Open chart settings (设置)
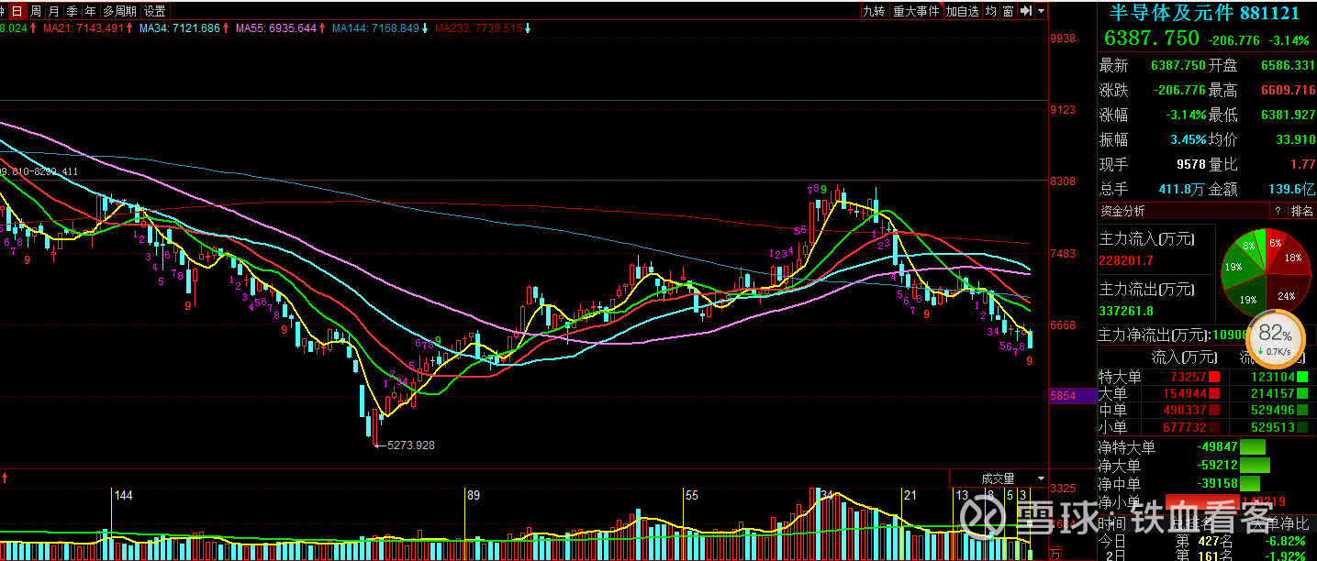 point(155,11)
